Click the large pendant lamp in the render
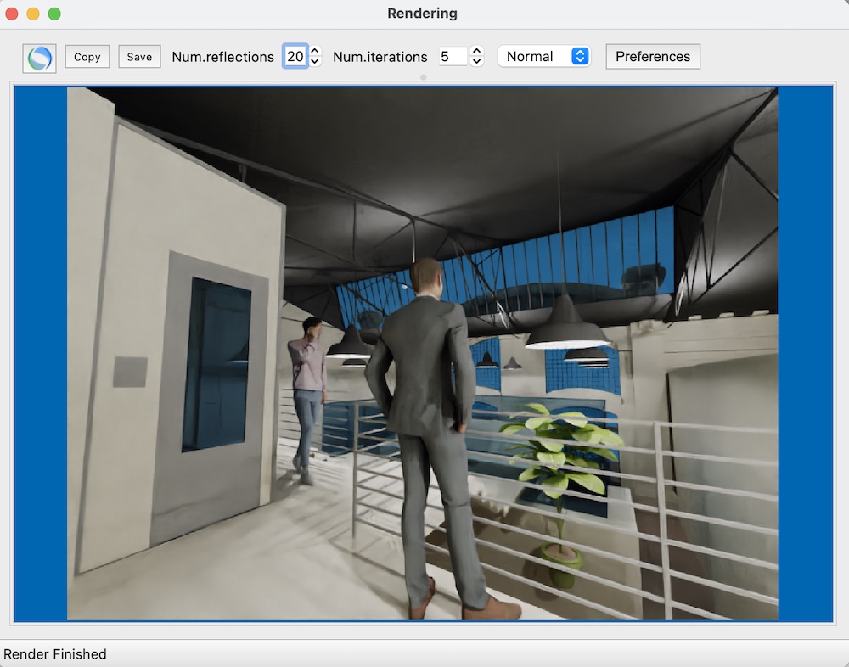The image size is (849, 667). tap(566, 331)
